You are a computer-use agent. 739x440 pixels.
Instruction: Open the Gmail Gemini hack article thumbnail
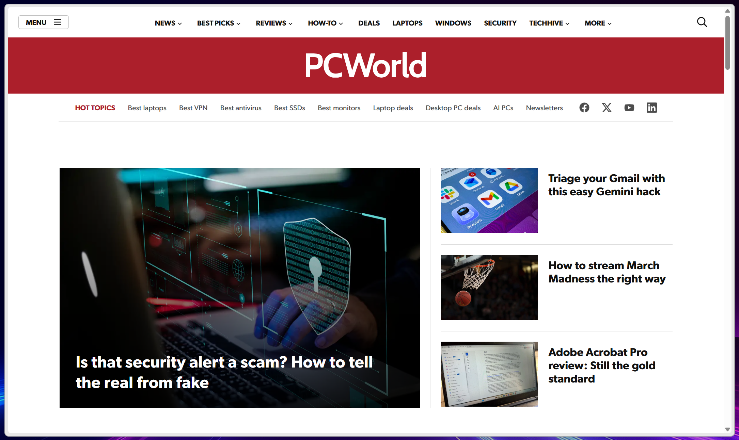tap(489, 200)
